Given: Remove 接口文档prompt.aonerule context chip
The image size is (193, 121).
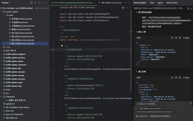Looking at the screenshot, I should click(x=163, y=108).
